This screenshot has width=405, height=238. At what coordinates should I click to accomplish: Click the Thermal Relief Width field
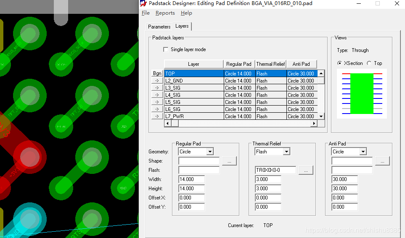pos(268,179)
